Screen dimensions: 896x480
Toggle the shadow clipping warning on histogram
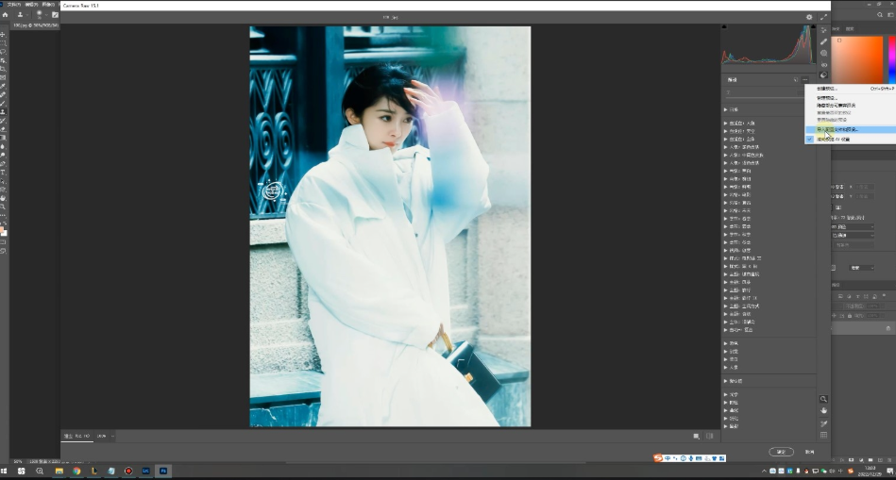tap(725, 28)
